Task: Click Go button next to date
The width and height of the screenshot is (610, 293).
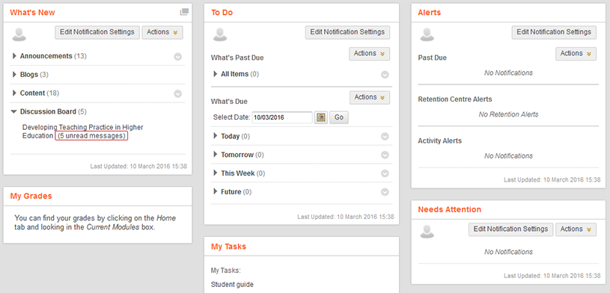Action: pyautogui.click(x=339, y=117)
